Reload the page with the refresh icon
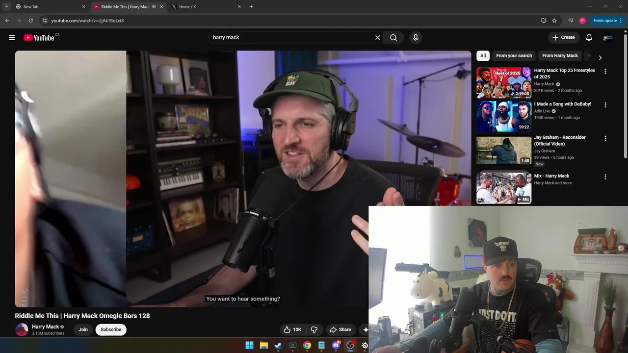 [x=30, y=21]
